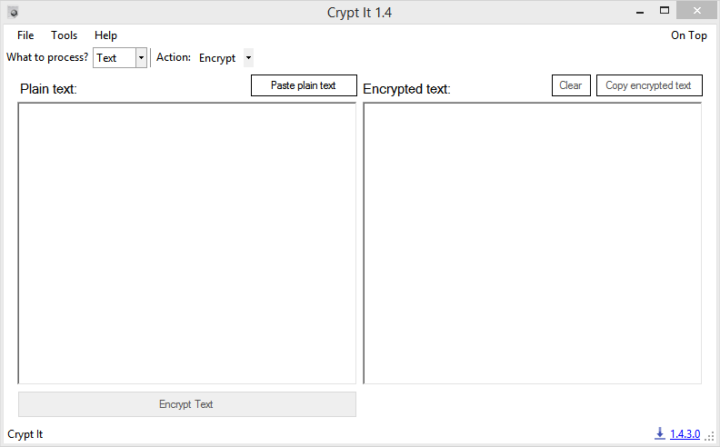The image size is (720, 447).
Task: Click the Encrypt Text button
Action: pyautogui.click(x=187, y=404)
